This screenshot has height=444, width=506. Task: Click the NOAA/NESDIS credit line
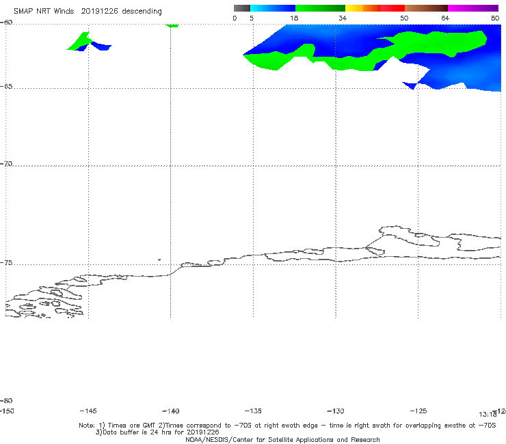tap(282, 439)
